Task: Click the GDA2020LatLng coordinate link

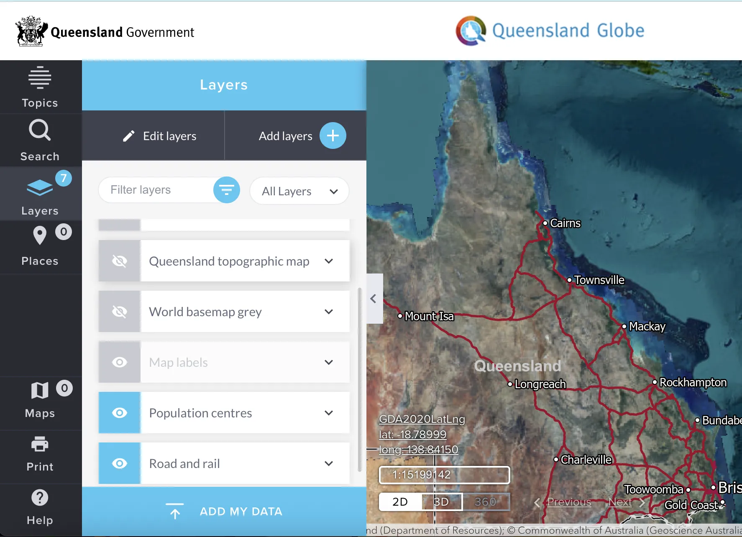Action: click(x=422, y=419)
